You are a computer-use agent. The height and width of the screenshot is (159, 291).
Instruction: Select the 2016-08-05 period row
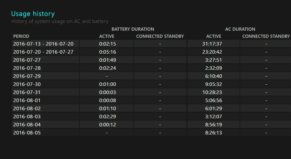pyautogui.click(x=27, y=132)
